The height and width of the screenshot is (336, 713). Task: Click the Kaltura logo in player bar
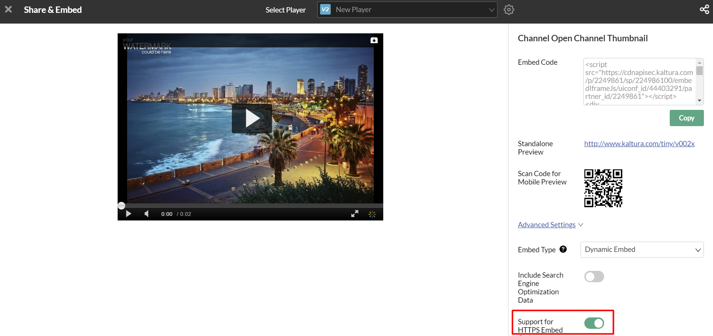372,214
